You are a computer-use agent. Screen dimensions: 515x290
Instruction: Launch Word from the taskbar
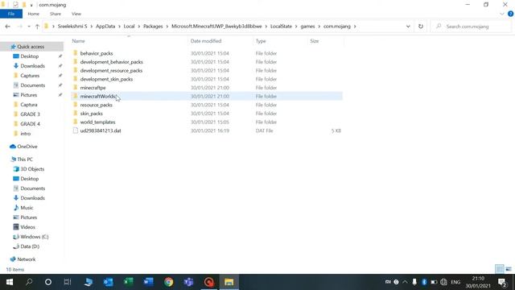[x=148, y=282]
